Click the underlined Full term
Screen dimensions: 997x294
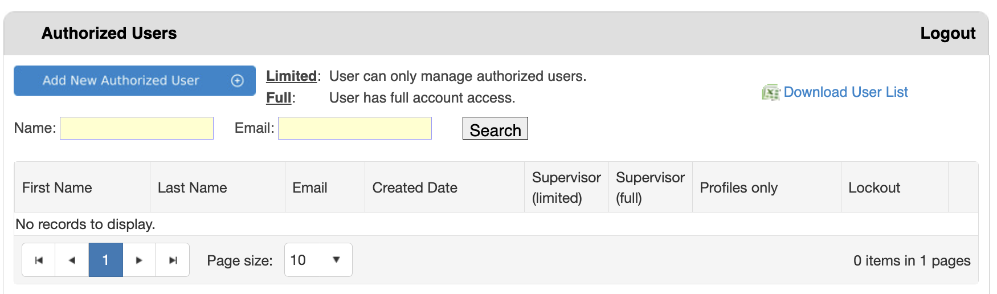coord(279,98)
